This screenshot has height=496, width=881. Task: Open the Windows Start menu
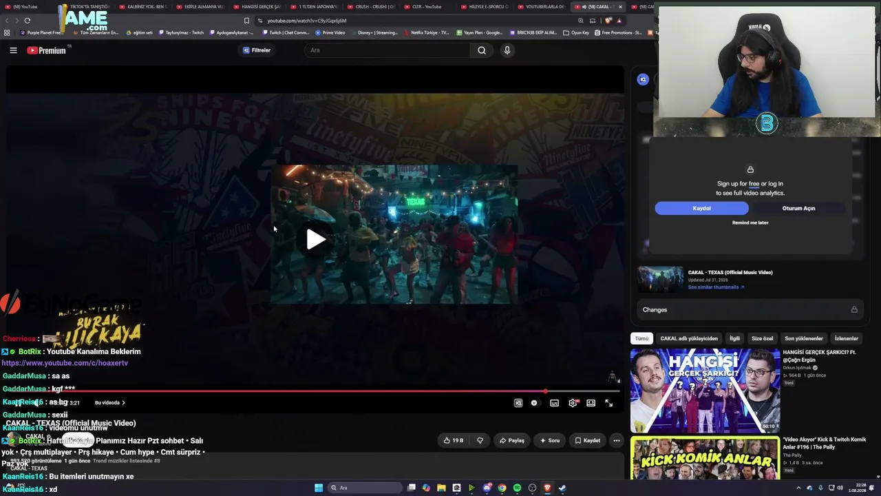319,488
